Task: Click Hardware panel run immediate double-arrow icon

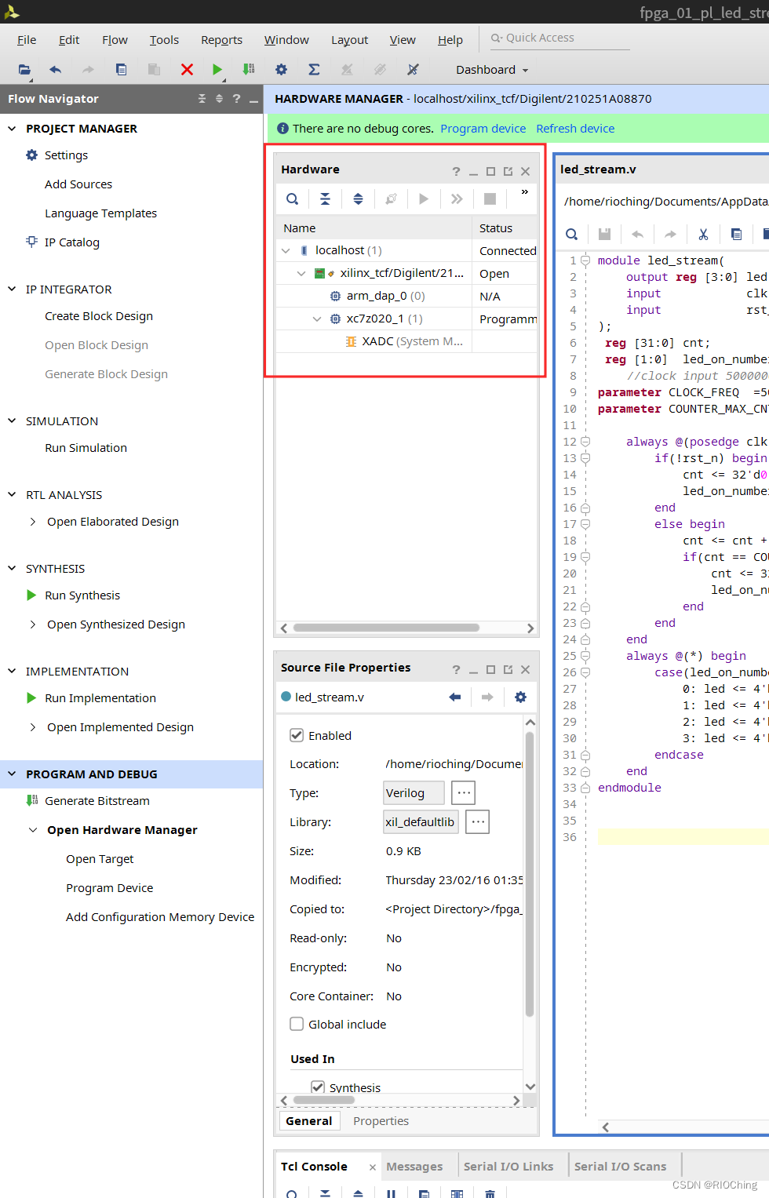Action: 457,199
